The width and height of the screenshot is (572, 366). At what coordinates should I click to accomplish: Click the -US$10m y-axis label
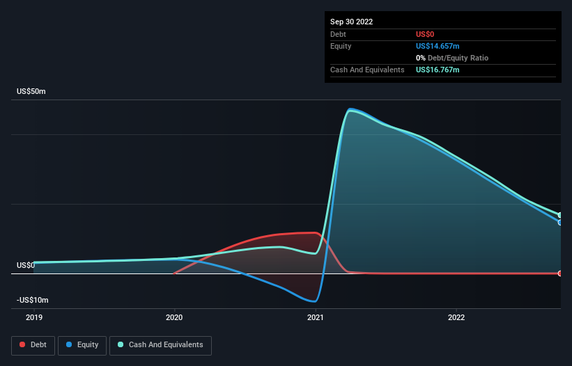coord(33,300)
